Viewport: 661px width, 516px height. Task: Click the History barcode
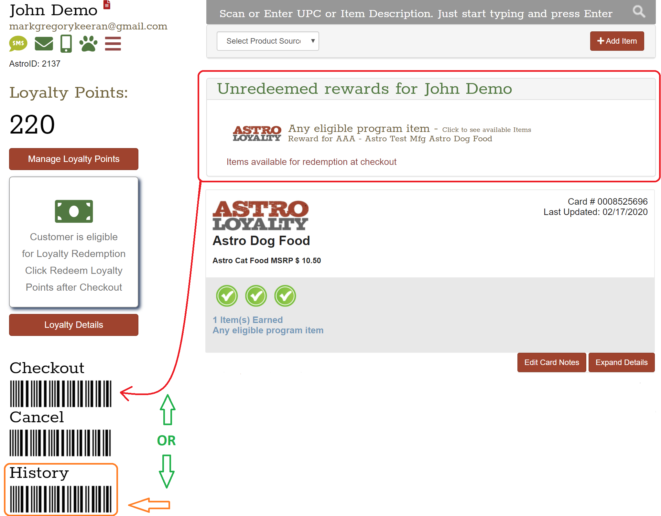tap(60, 499)
